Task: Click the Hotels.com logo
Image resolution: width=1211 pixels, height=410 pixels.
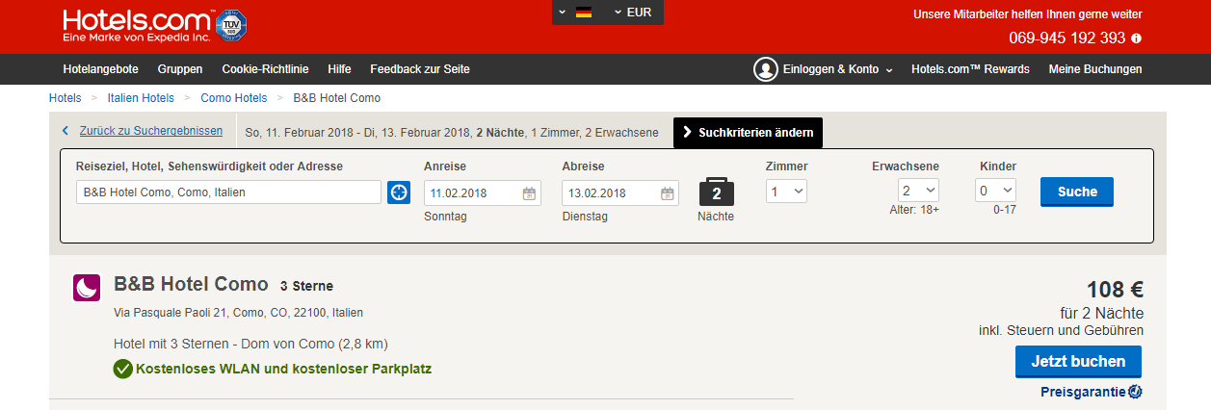Action: [x=137, y=26]
